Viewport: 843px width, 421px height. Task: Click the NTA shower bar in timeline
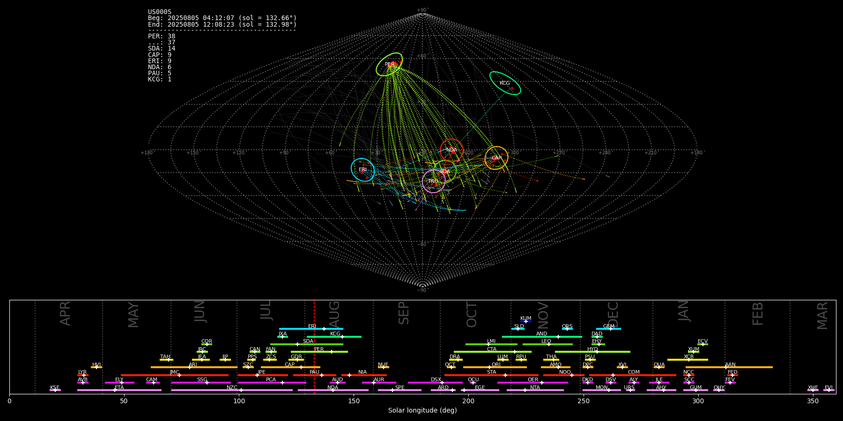pyautogui.click(x=535, y=390)
